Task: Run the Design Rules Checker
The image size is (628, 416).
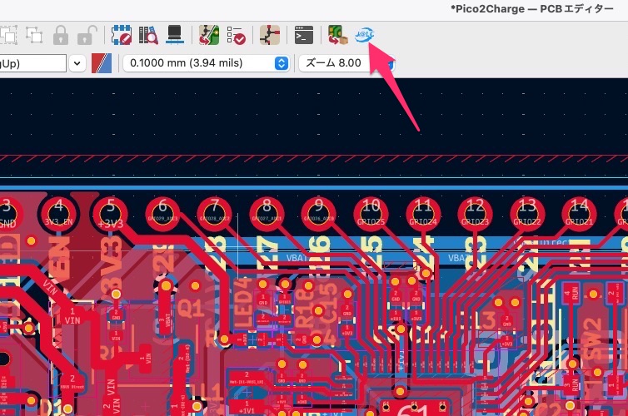Action: tap(236, 35)
